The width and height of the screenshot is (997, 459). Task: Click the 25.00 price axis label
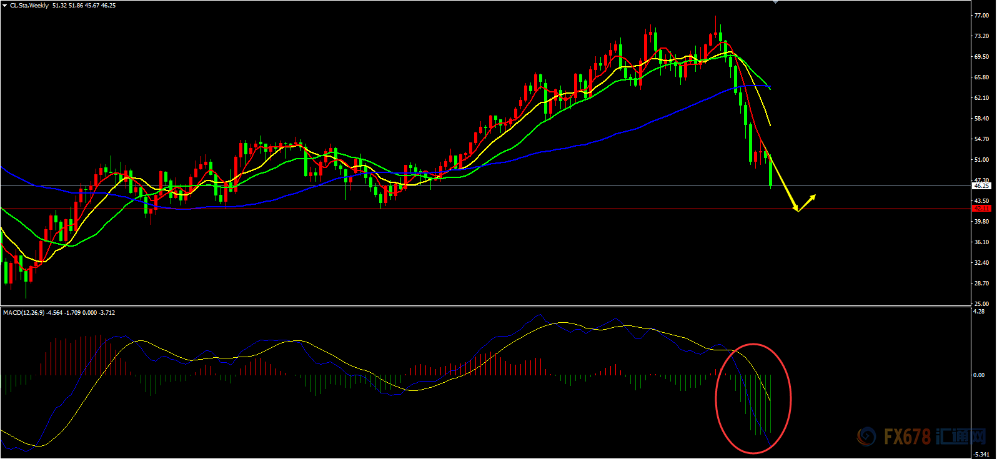[981, 304]
